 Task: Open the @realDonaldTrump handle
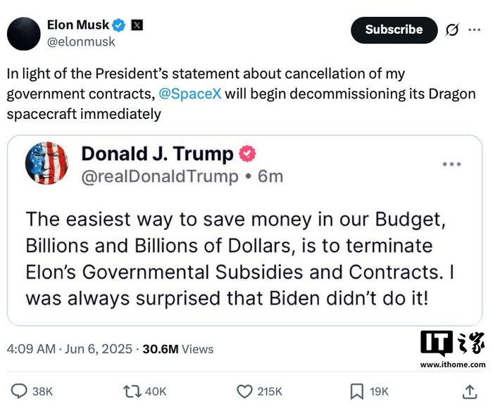point(160,176)
